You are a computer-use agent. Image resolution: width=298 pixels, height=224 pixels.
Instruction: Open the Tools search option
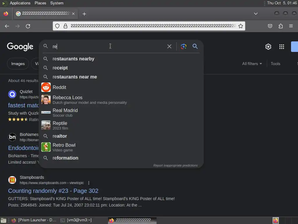coord(275,64)
